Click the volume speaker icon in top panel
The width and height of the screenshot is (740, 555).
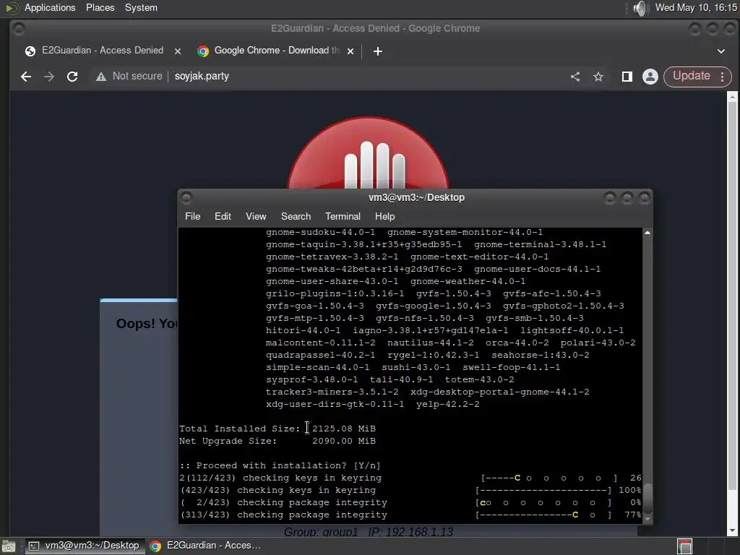[640, 8]
